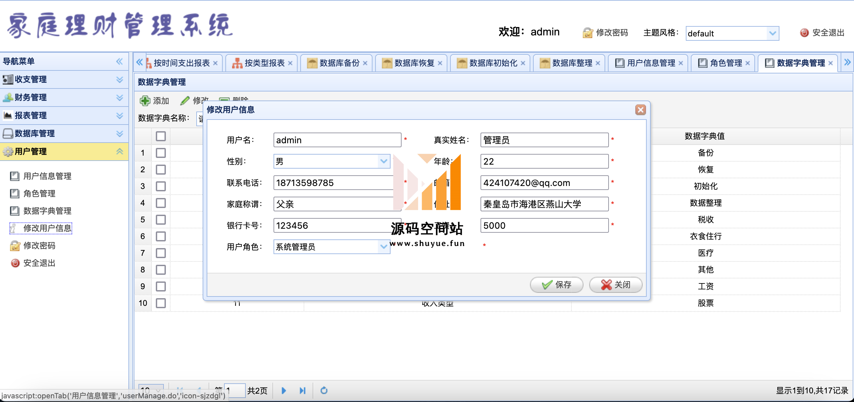Switch to the 数据库初始化 tab

(490, 63)
